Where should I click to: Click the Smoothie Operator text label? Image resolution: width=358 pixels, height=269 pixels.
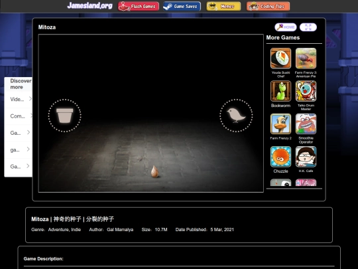coord(306,140)
